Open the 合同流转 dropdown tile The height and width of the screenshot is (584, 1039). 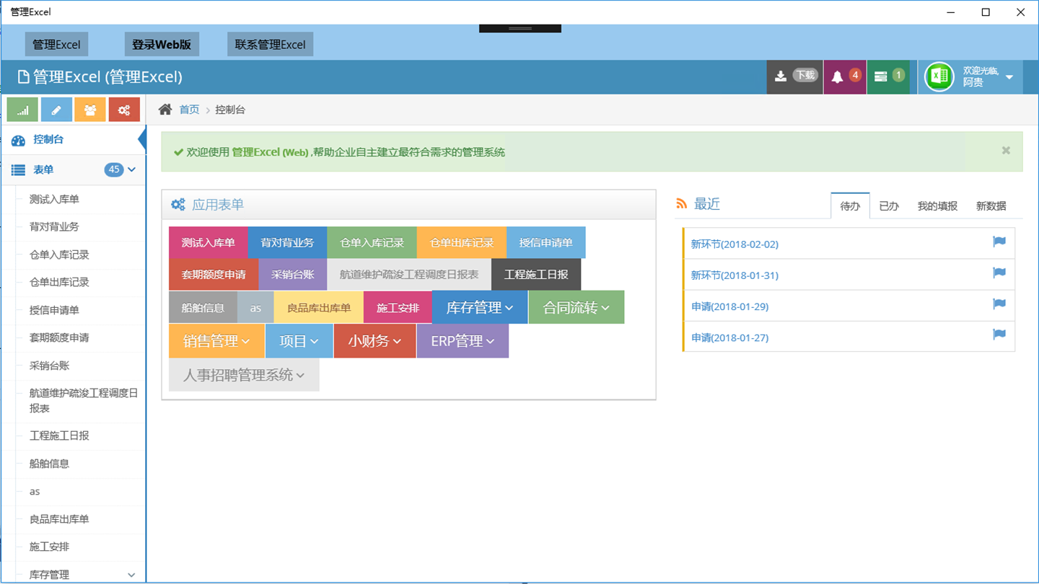[577, 307]
